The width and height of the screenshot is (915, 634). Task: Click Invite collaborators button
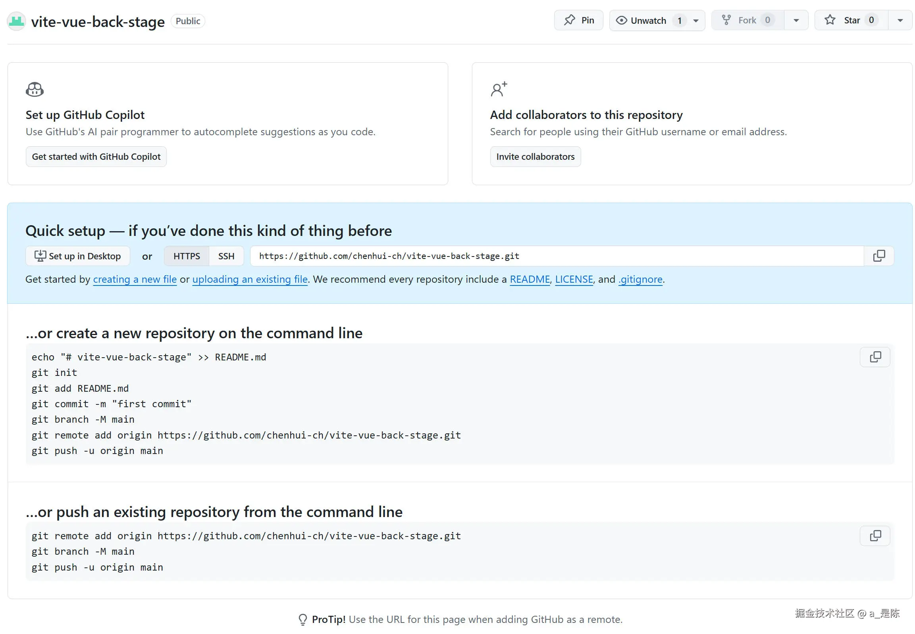[535, 157]
